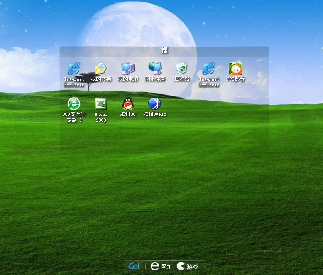Click the 我的文档 label text
This screenshot has height=275, width=323.
[x=101, y=79]
